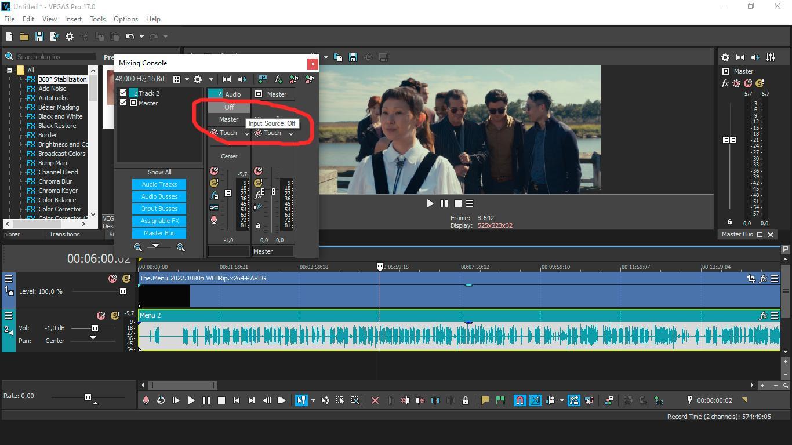Toggle Assignable FX view in Mixing Console

tap(159, 221)
